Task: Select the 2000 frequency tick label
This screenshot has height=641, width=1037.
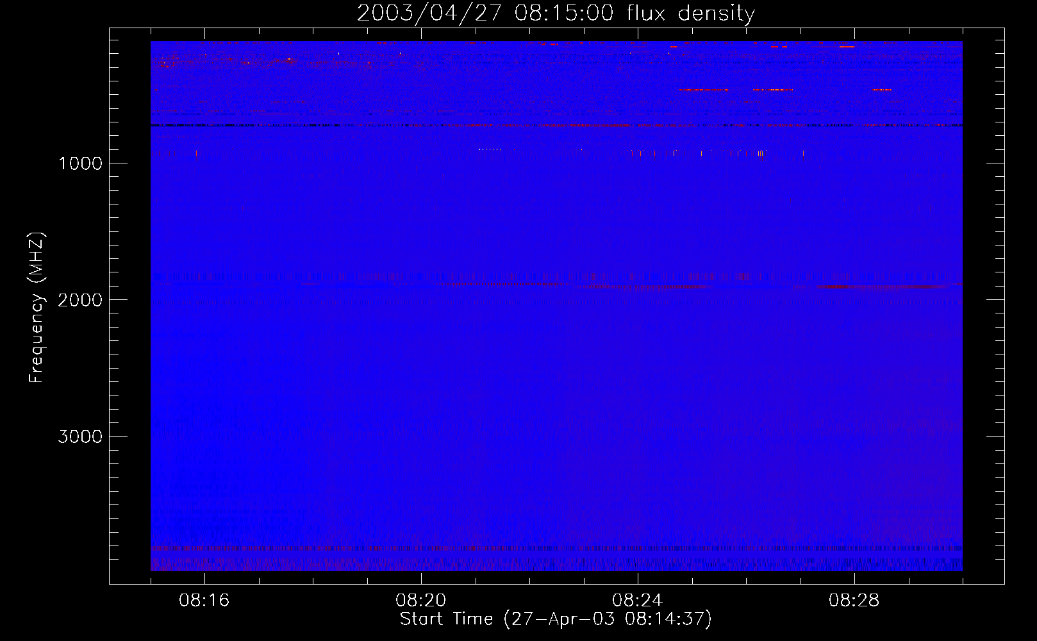Action: (x=81, y=300)
